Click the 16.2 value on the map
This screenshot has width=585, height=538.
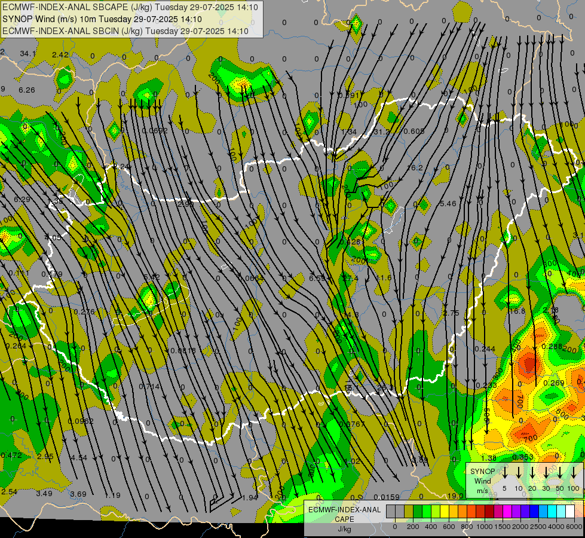415,168
